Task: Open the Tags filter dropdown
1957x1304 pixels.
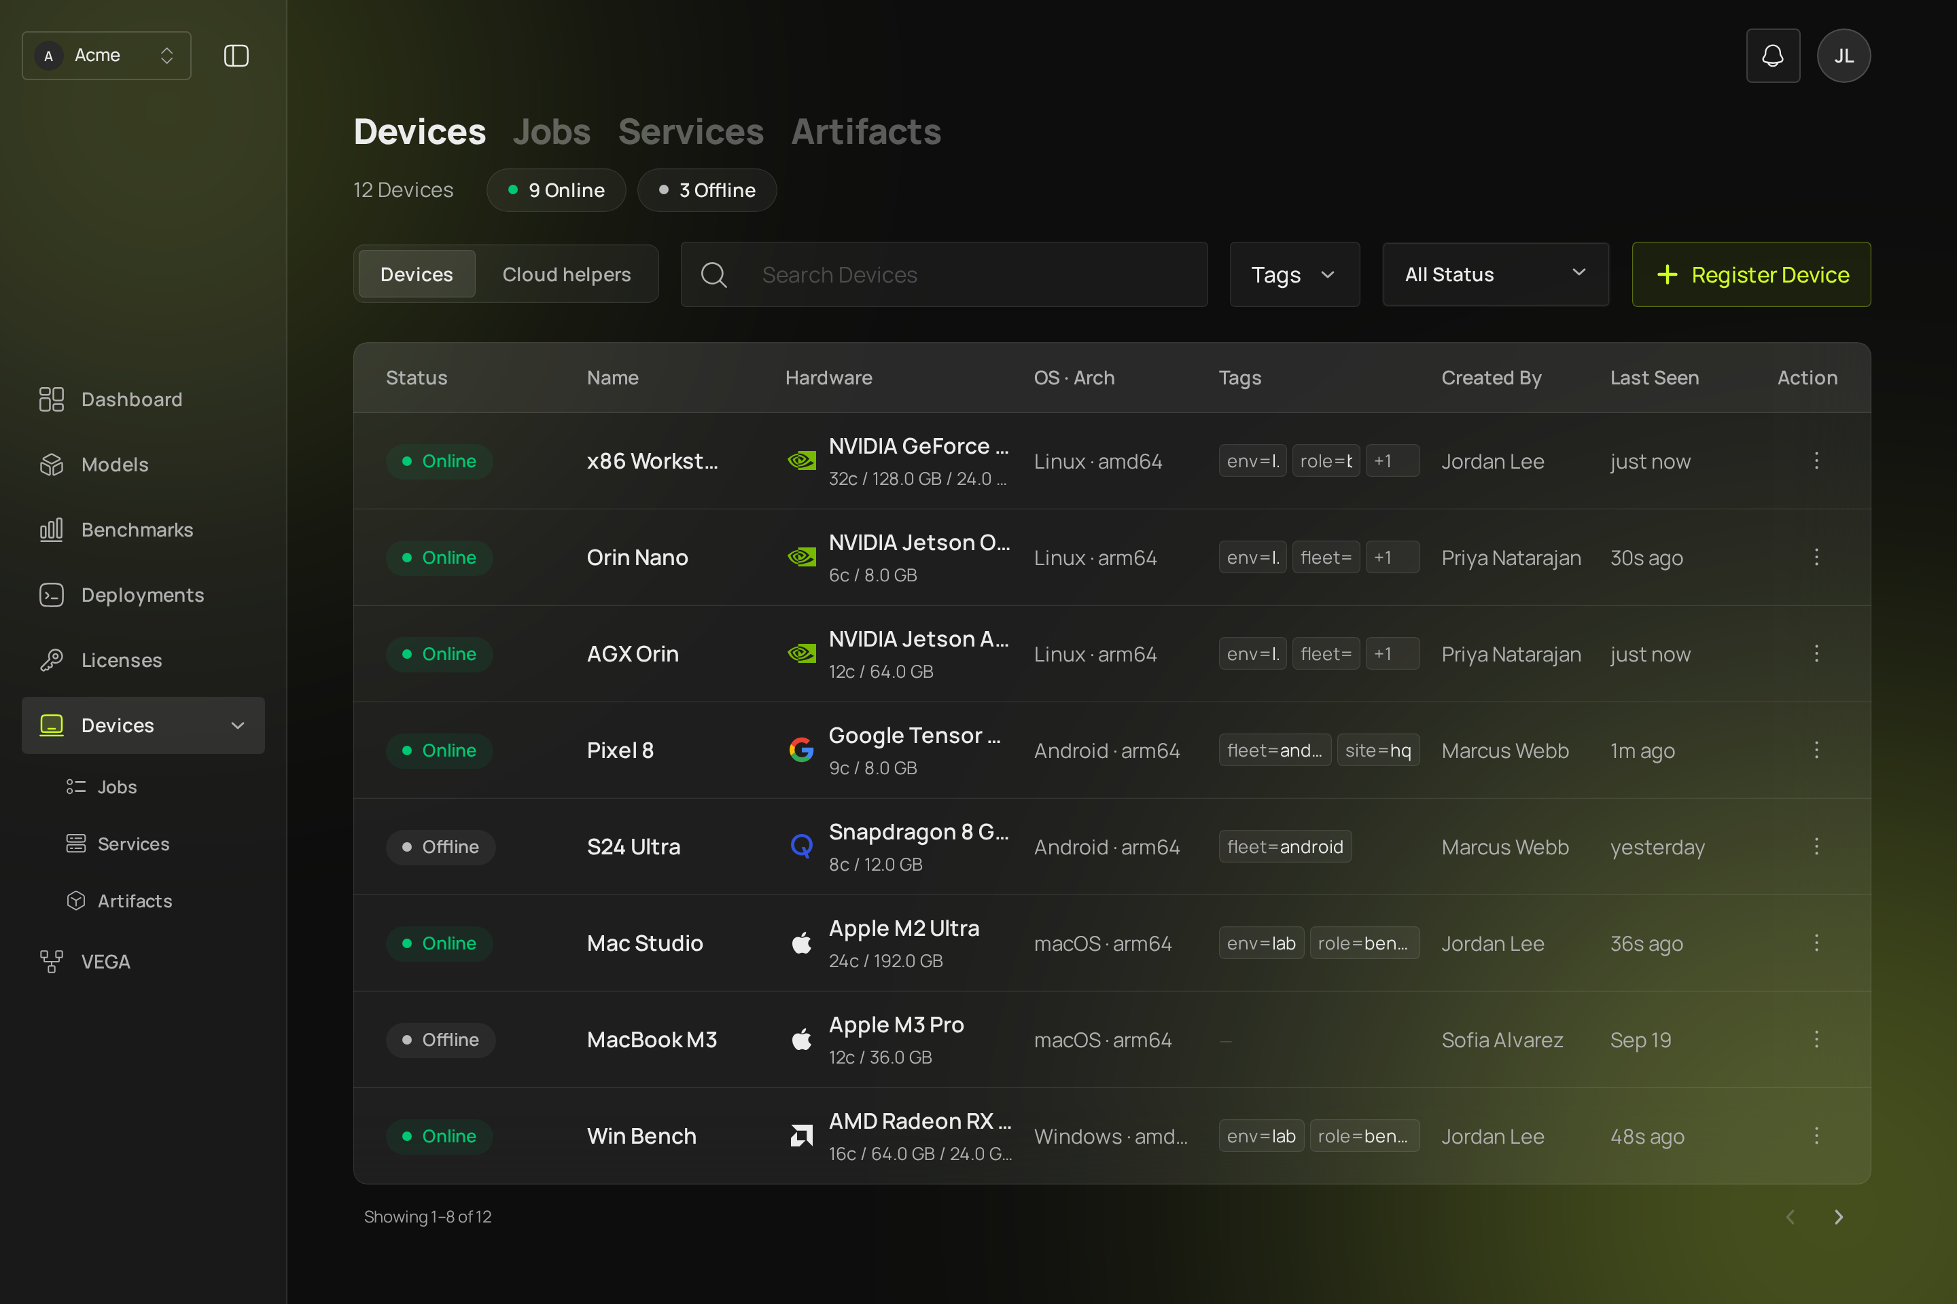Action: tap(1294, 274)
